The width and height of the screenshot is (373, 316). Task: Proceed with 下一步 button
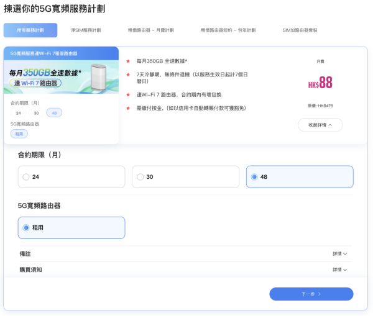point(311,294)
